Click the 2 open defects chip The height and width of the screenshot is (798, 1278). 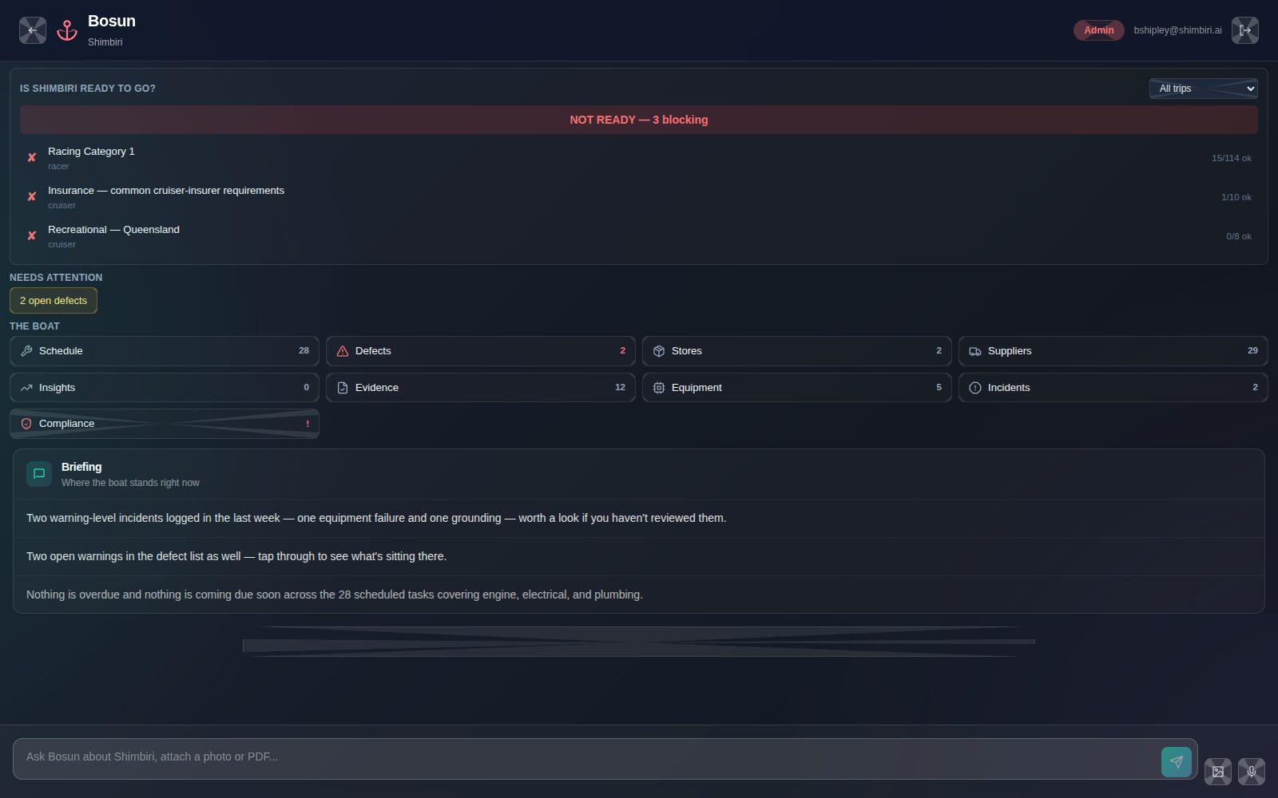point(54,301)
